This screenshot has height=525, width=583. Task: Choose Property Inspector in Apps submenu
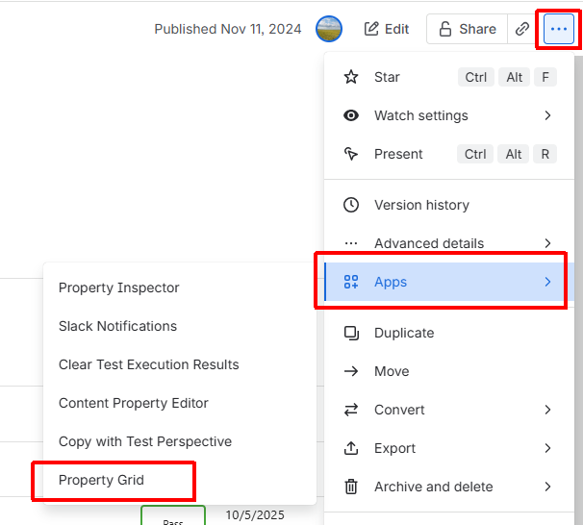pyautogui.click(x=119, y=287)
